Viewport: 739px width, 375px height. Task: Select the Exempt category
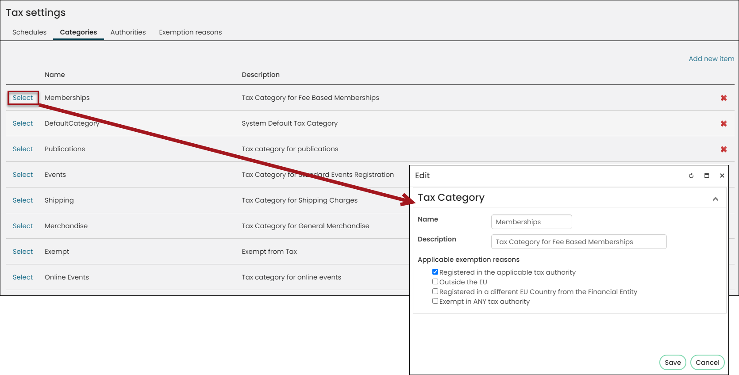(x=23, y=252)
